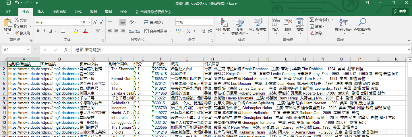
Task: Click the accounting number format icon
Action: [178, 31]
